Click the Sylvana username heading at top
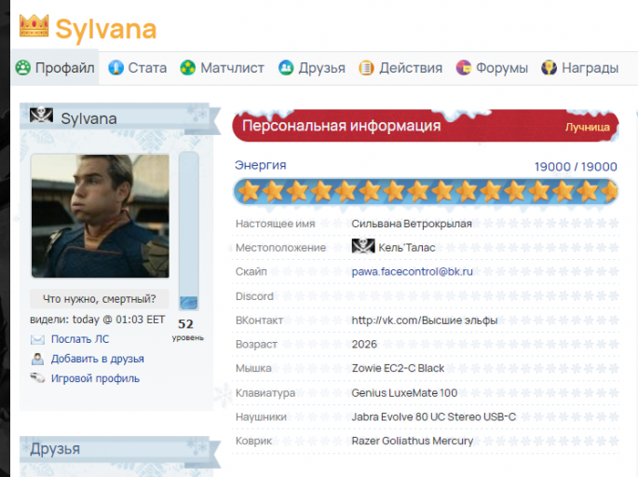The width and height of the screenshot is (638, 477). click(x=106, y=29)
